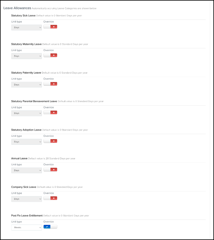Open the Statutory Paternity Leave unit type selector
The image size is (214, 240).
coord(26,85)
